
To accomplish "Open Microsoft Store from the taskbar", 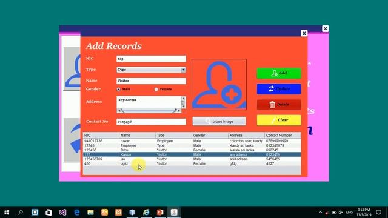I will click(48, 213).
